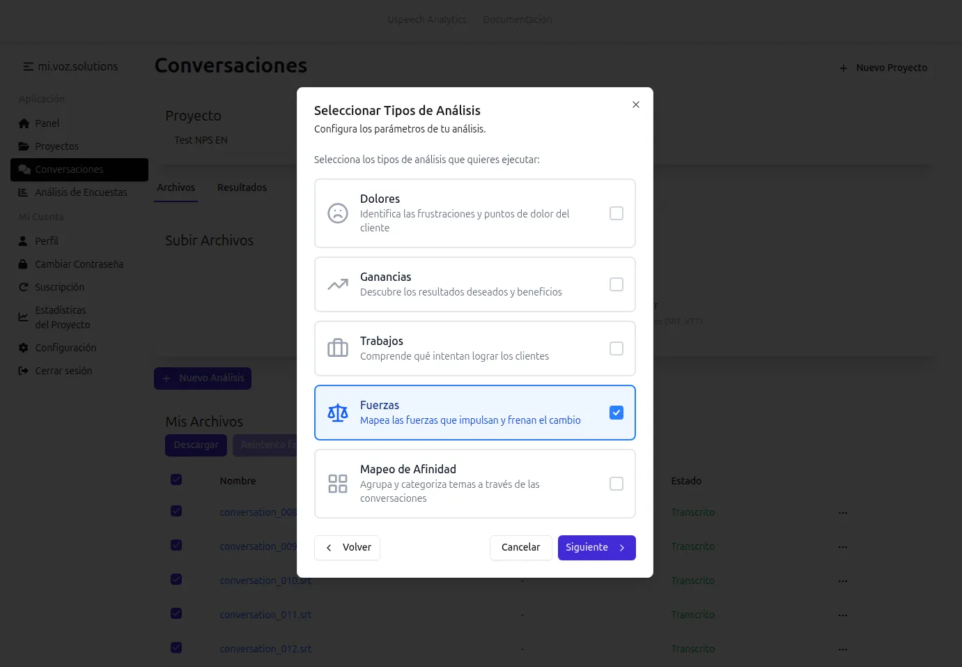Image resolution: width=962 pixels, height=667 pixels.
Task: Open the Archivos tab
Action: coord(176,187)
